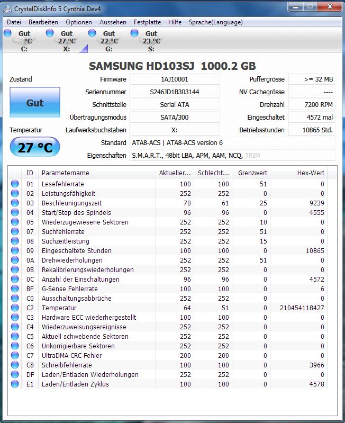This screenshot has height=423, width=345.
Task: Click status orb for Aktuell schwebende Sektoren
Action: [x=15, y=336]
